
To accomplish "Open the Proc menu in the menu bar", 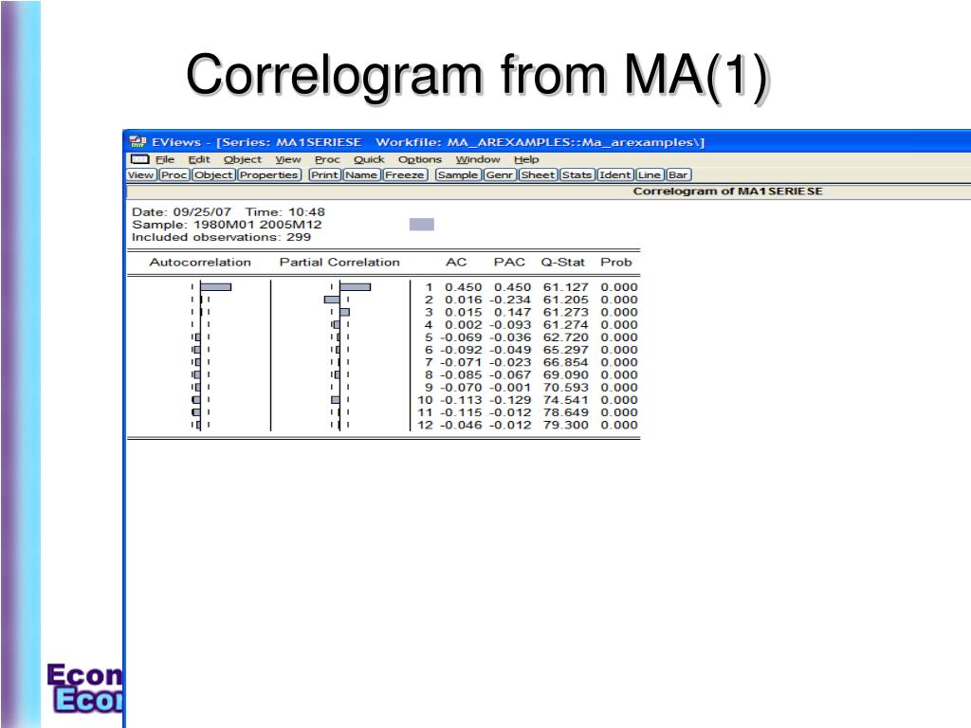I will pyautogui.click(x=327, y=159).
